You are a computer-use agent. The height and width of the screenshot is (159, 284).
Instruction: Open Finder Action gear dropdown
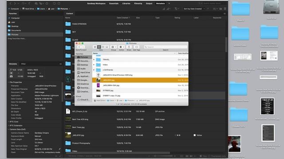[122, 47]
